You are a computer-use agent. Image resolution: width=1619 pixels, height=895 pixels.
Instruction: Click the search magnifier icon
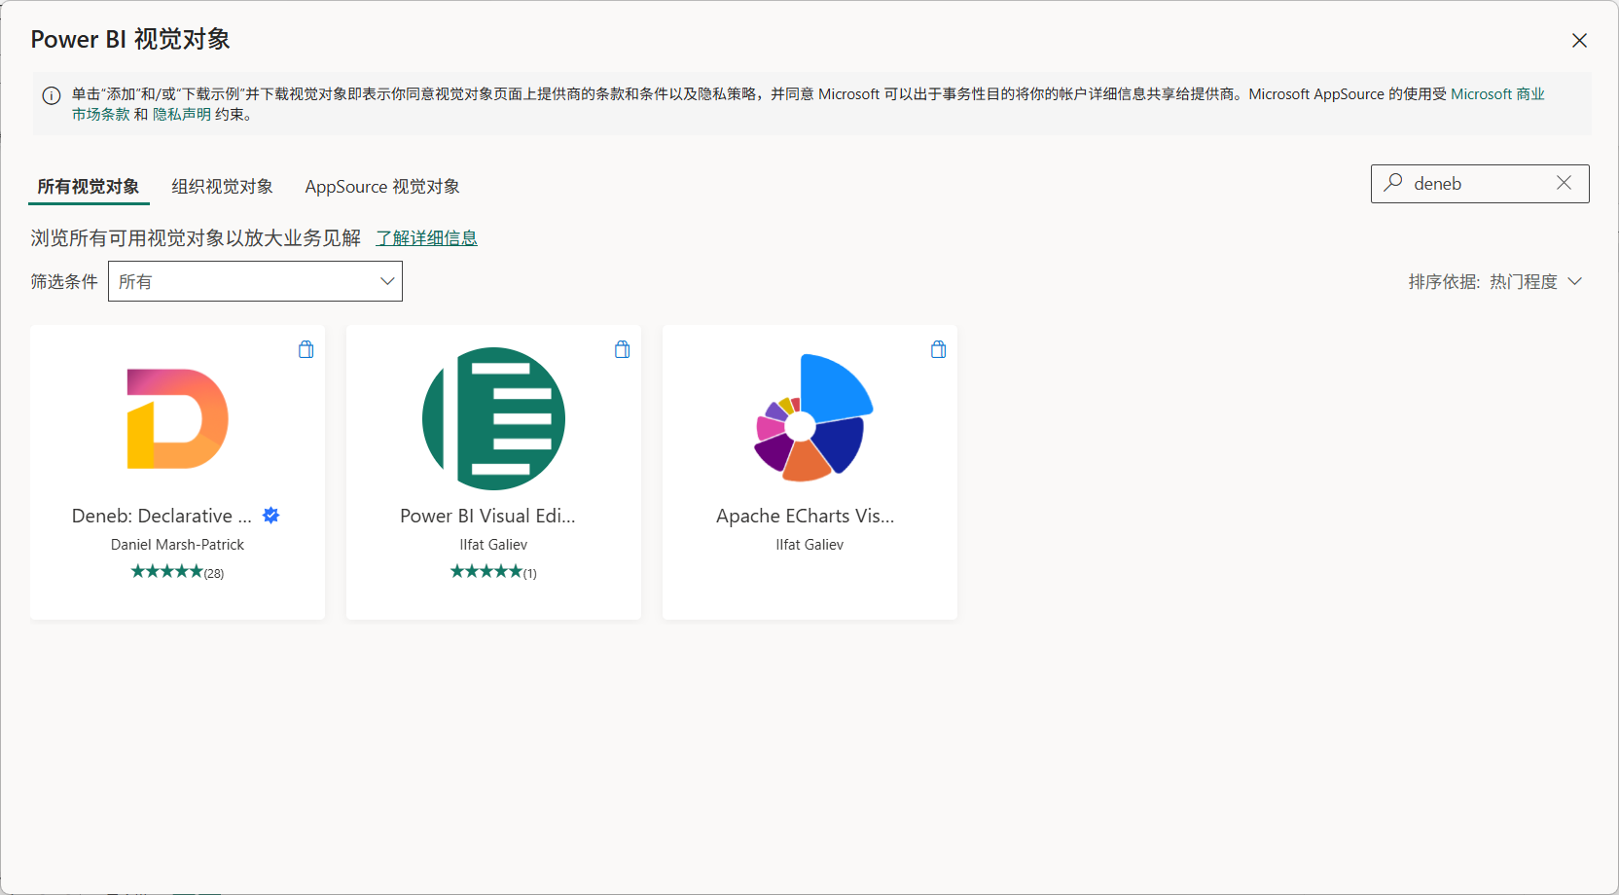[x=1393, y=183]
